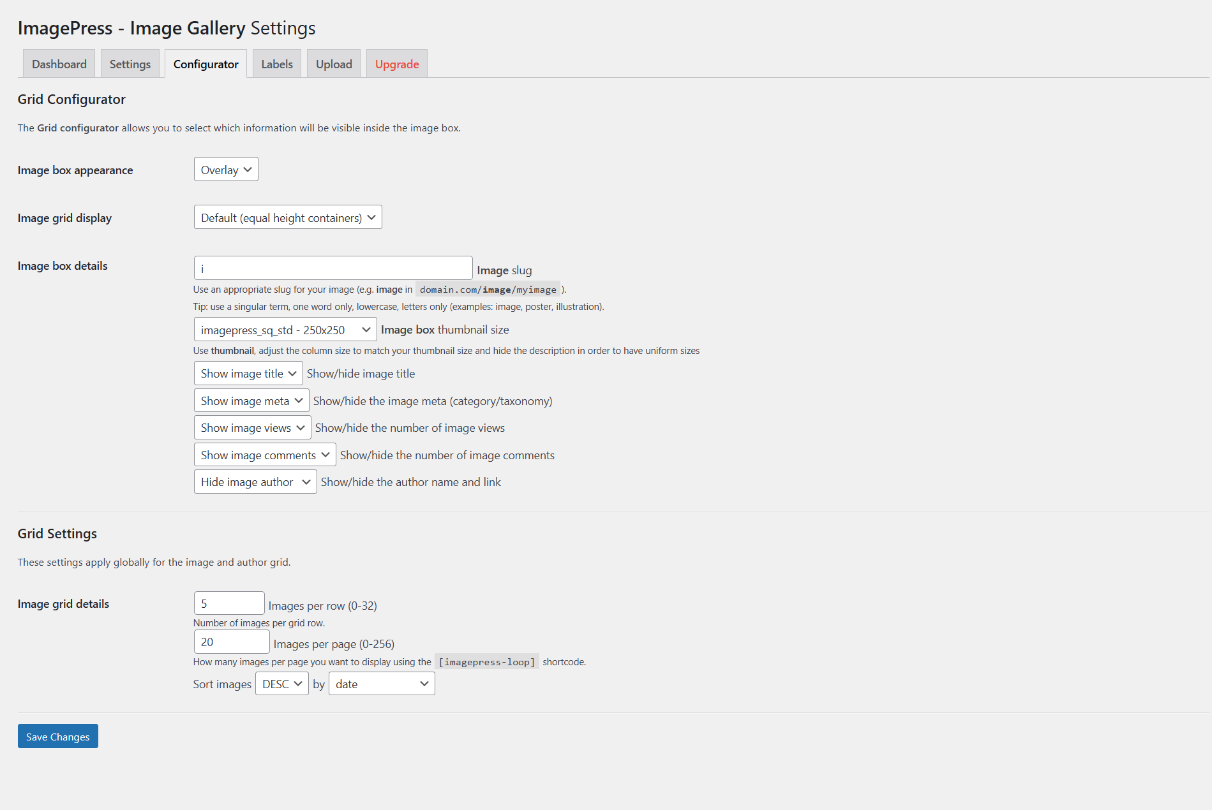Open the Overlay appearance dropdown
Screen dimensions: 1212x810
tap(226, 170)
